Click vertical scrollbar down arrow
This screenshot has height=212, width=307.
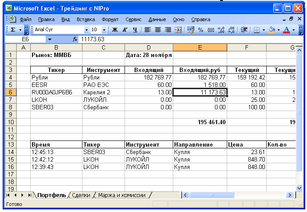pyautogui.click(x=299, y=188)
